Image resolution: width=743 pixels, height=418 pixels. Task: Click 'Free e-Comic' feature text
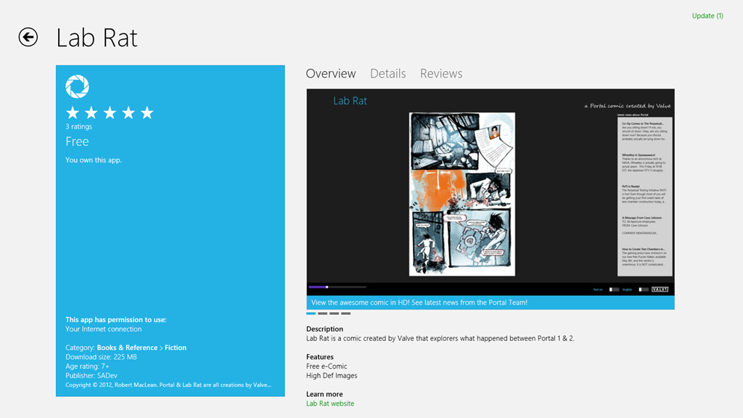coord(327,366)
